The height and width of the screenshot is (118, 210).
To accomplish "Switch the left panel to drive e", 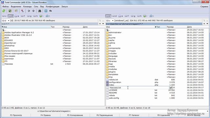I will [17, 16].
